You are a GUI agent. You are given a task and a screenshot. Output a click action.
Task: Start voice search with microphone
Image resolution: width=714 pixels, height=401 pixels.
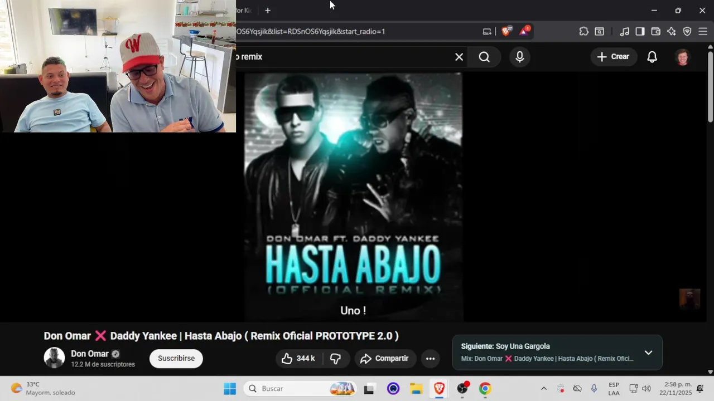pos(520,57)
